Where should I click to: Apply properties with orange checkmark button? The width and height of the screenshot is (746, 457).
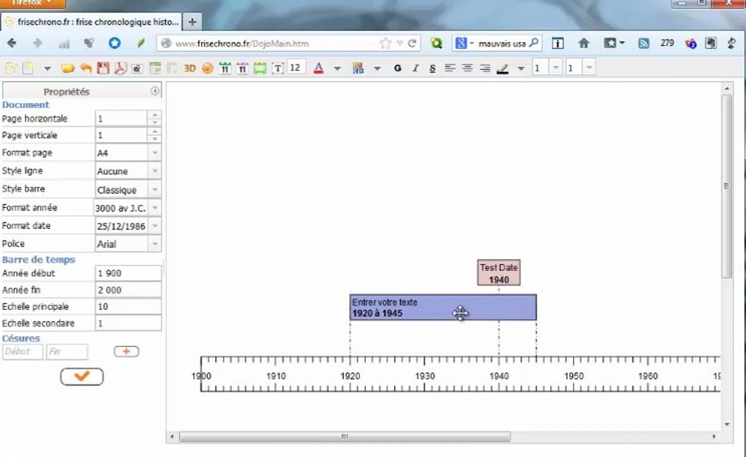pos(82,376)
